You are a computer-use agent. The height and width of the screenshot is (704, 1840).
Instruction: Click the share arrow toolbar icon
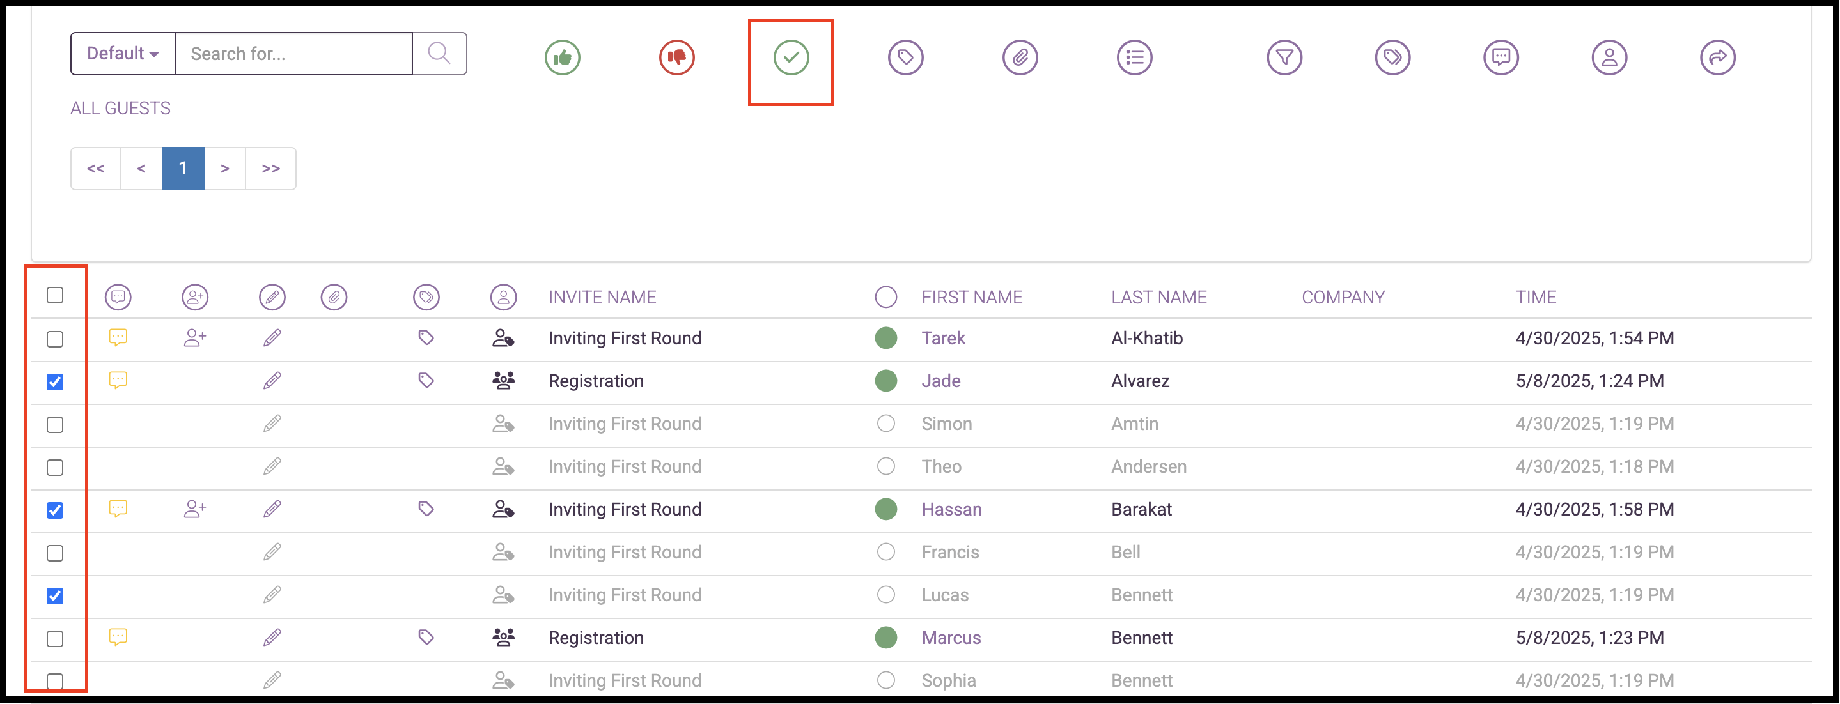pyautogui.click(x=1717, y=57)
